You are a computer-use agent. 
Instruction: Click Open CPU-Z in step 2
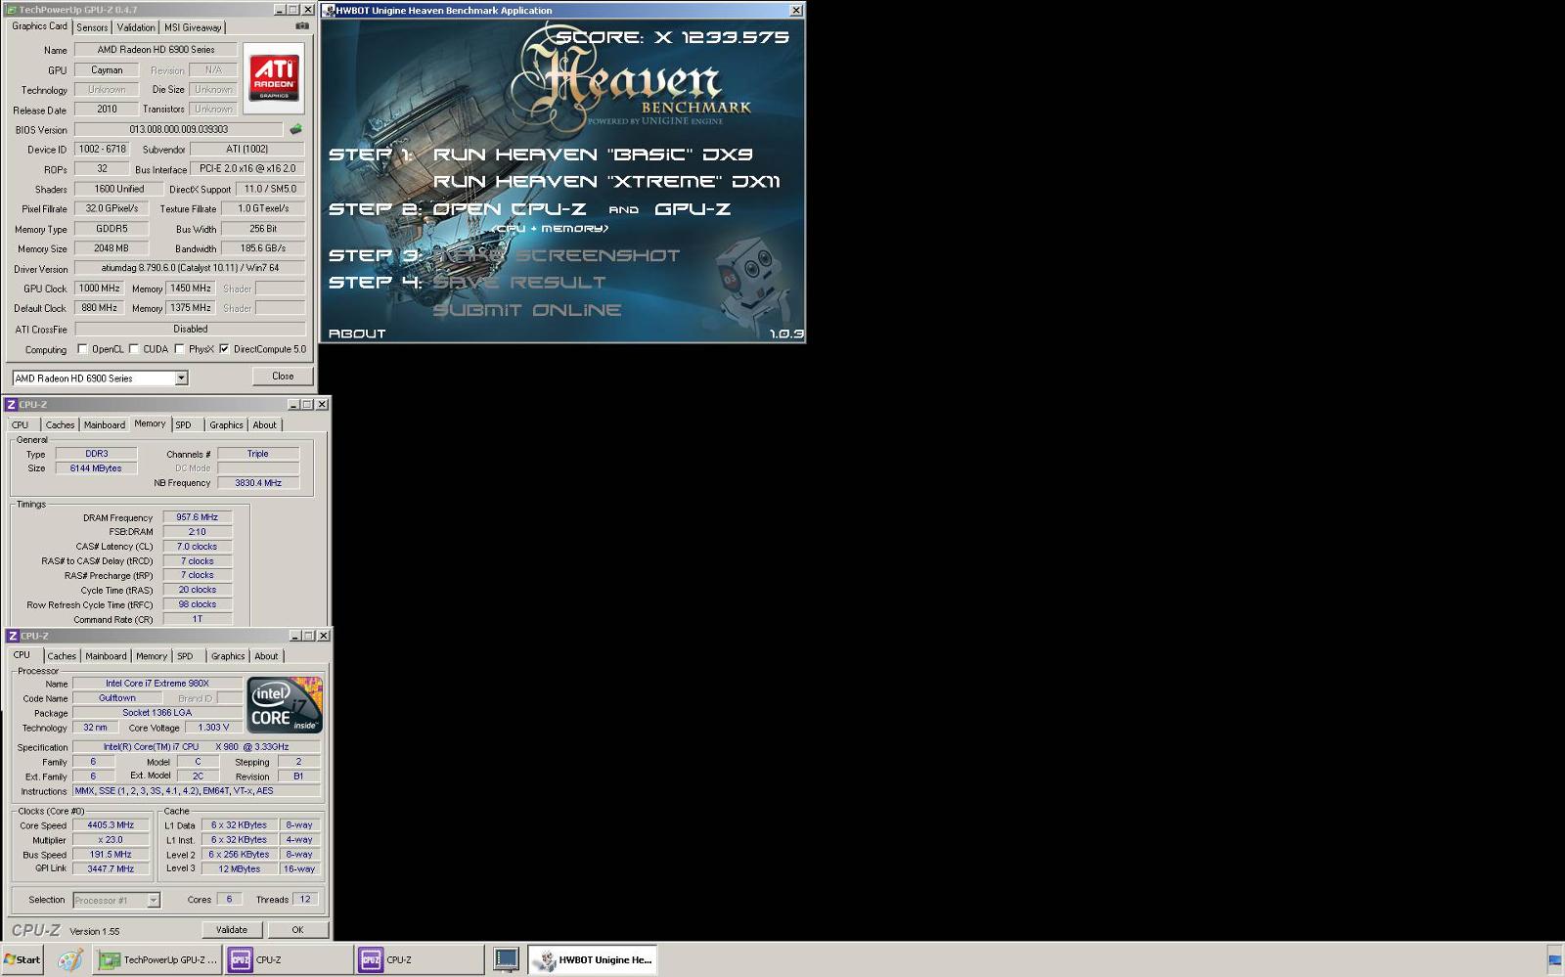click(510, 209)
